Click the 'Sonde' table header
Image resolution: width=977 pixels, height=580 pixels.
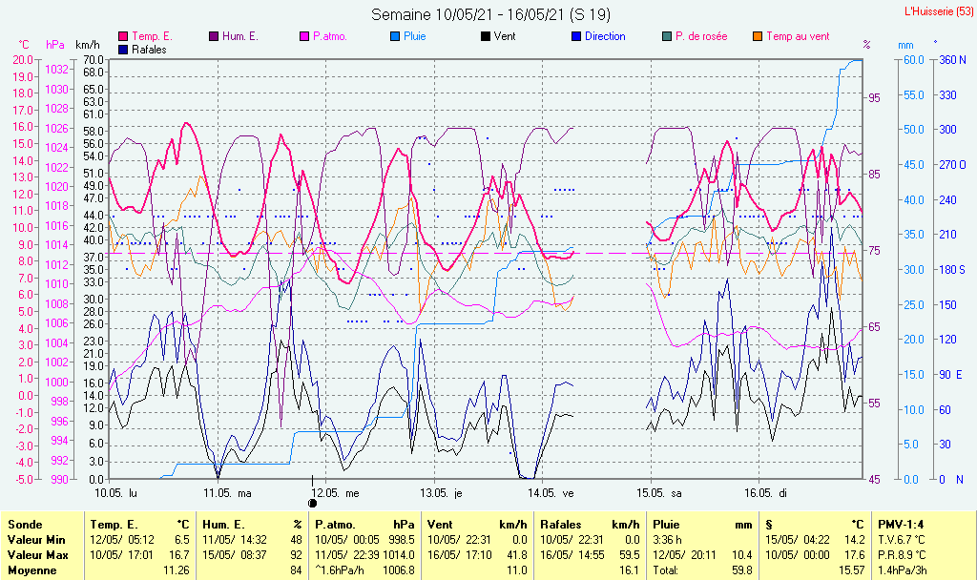25,525
